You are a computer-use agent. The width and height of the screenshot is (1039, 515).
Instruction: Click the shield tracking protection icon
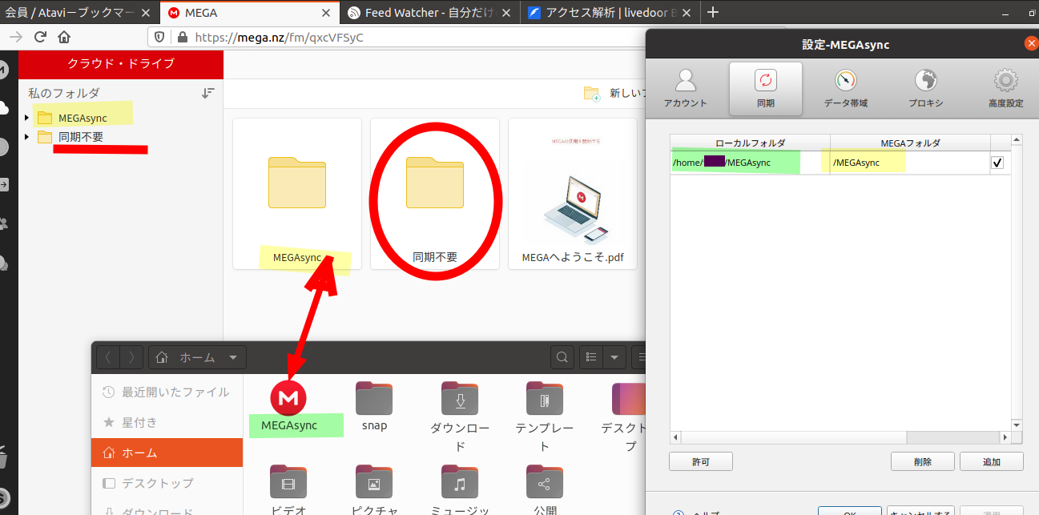click(159, 37)
